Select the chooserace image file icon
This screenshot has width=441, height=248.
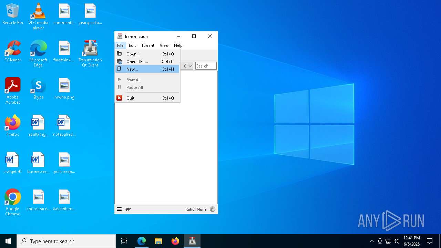click(38, 200)
